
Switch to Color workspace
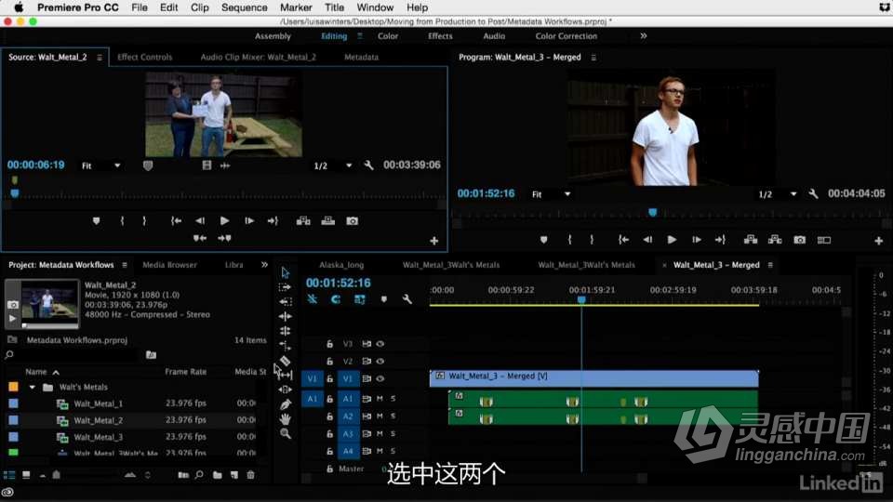tap(388, 36)
